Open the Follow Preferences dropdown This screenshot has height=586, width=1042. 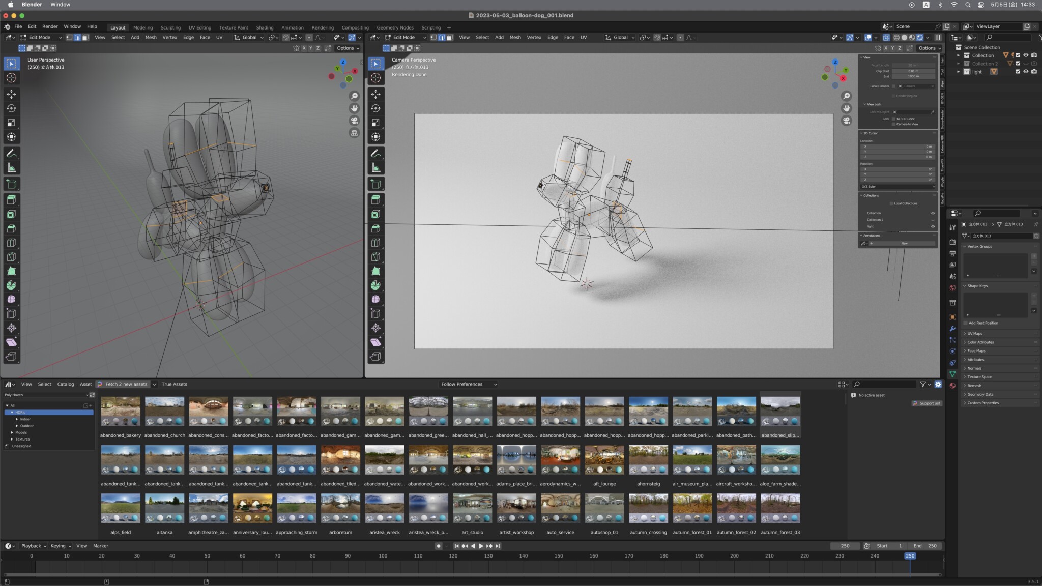coord(468,384)
